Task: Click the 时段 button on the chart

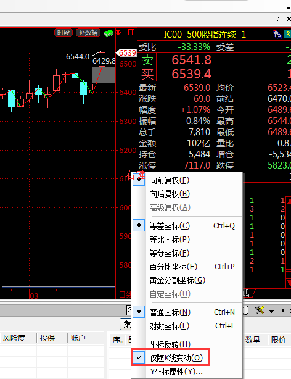Action: point(64,33)
